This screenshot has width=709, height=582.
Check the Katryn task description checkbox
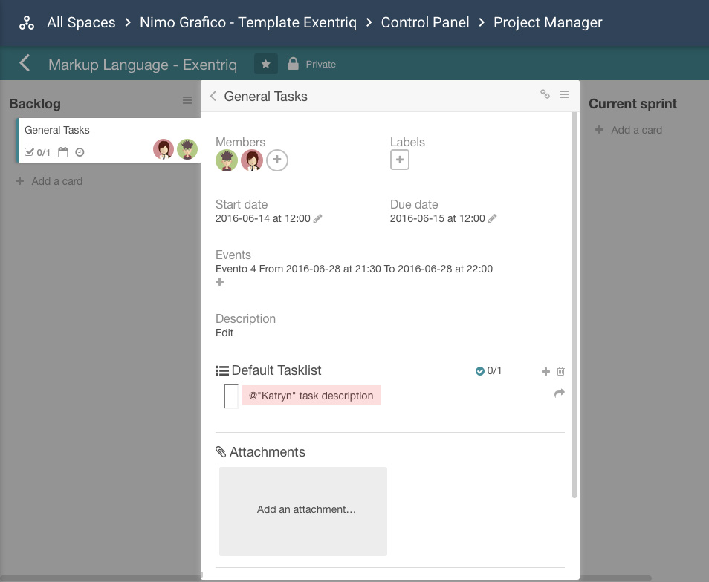[230, 396]
